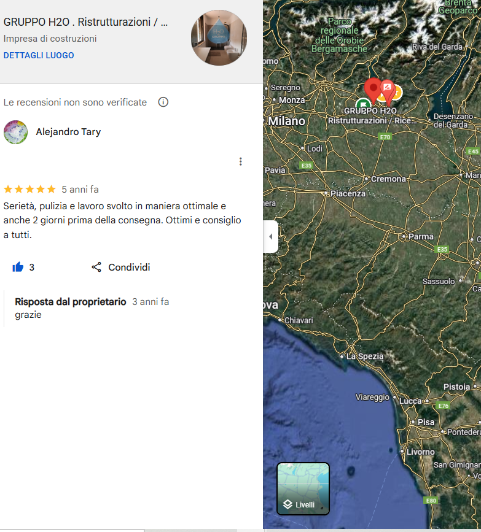Click the Parma city label
This screenshot has width=481, height=532.
(x=421, y=236)
